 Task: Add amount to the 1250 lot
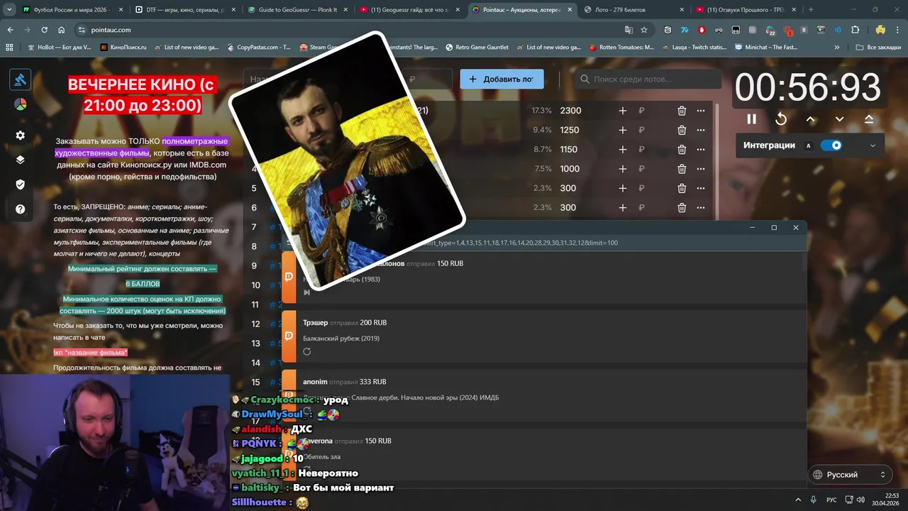(622, 130)
